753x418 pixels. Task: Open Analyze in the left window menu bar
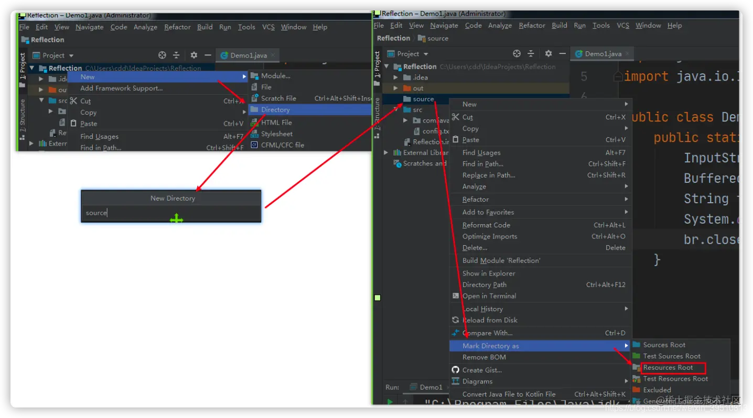point(145,27)
